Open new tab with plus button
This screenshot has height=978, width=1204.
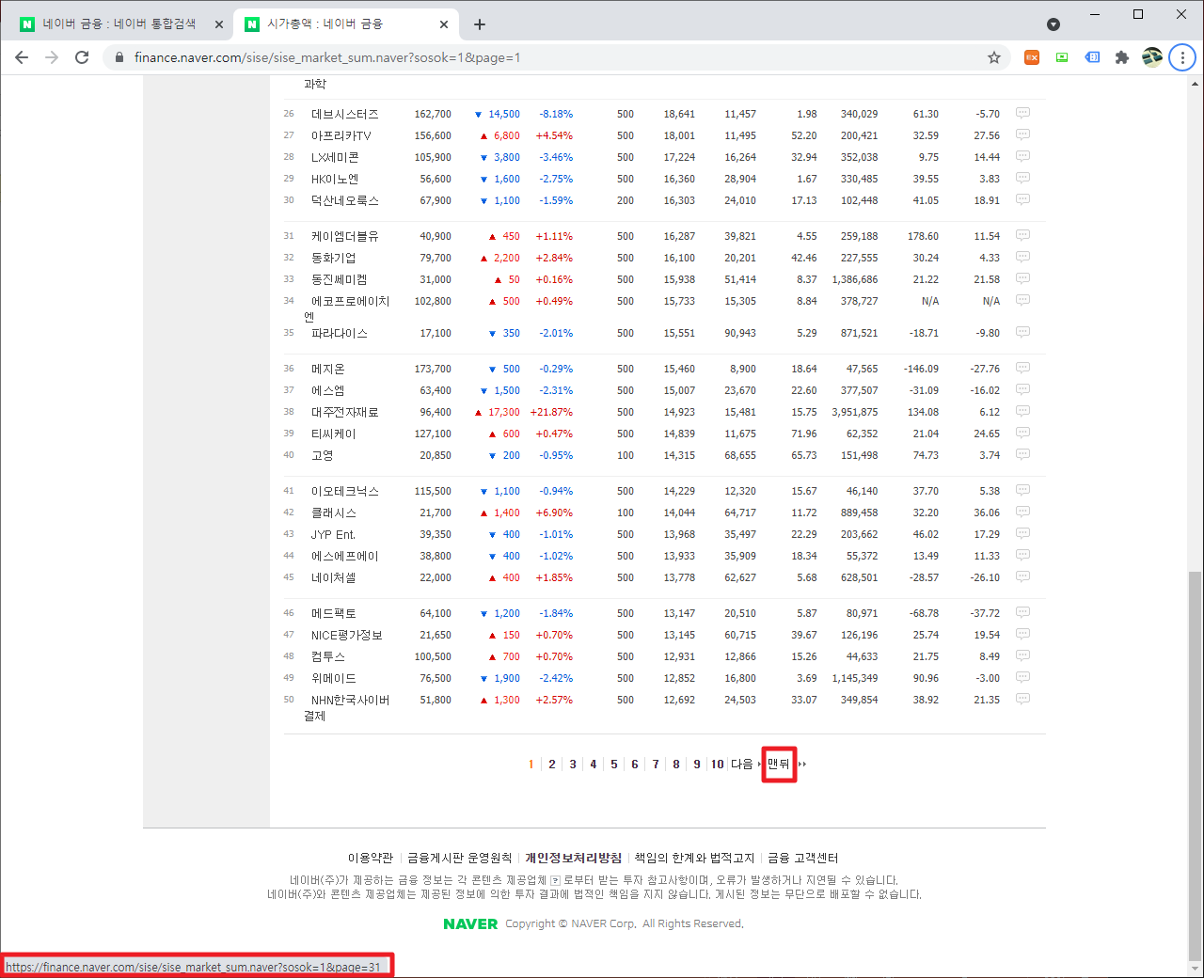tap(480, 24)
